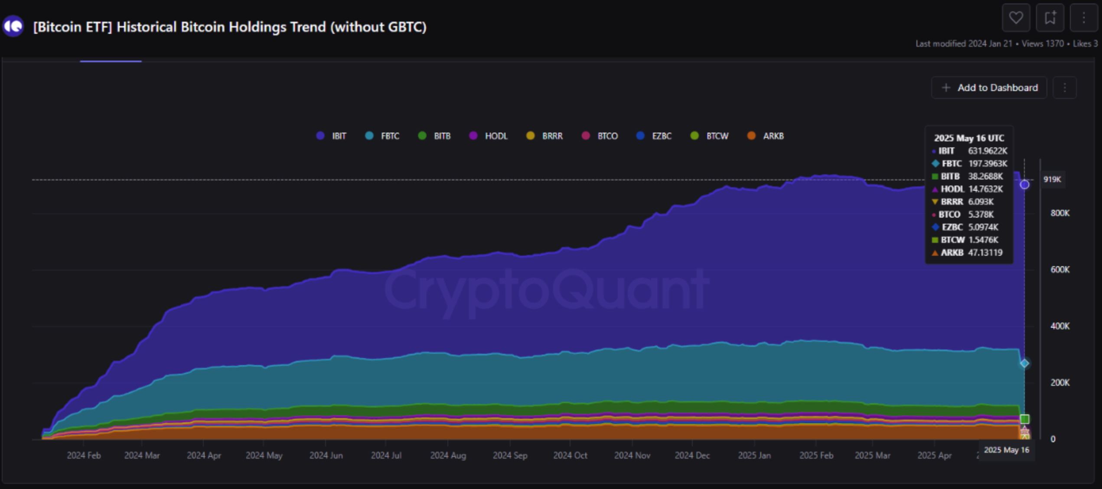Click tooltip header 2025 May 16 UTC

[969, 138]
